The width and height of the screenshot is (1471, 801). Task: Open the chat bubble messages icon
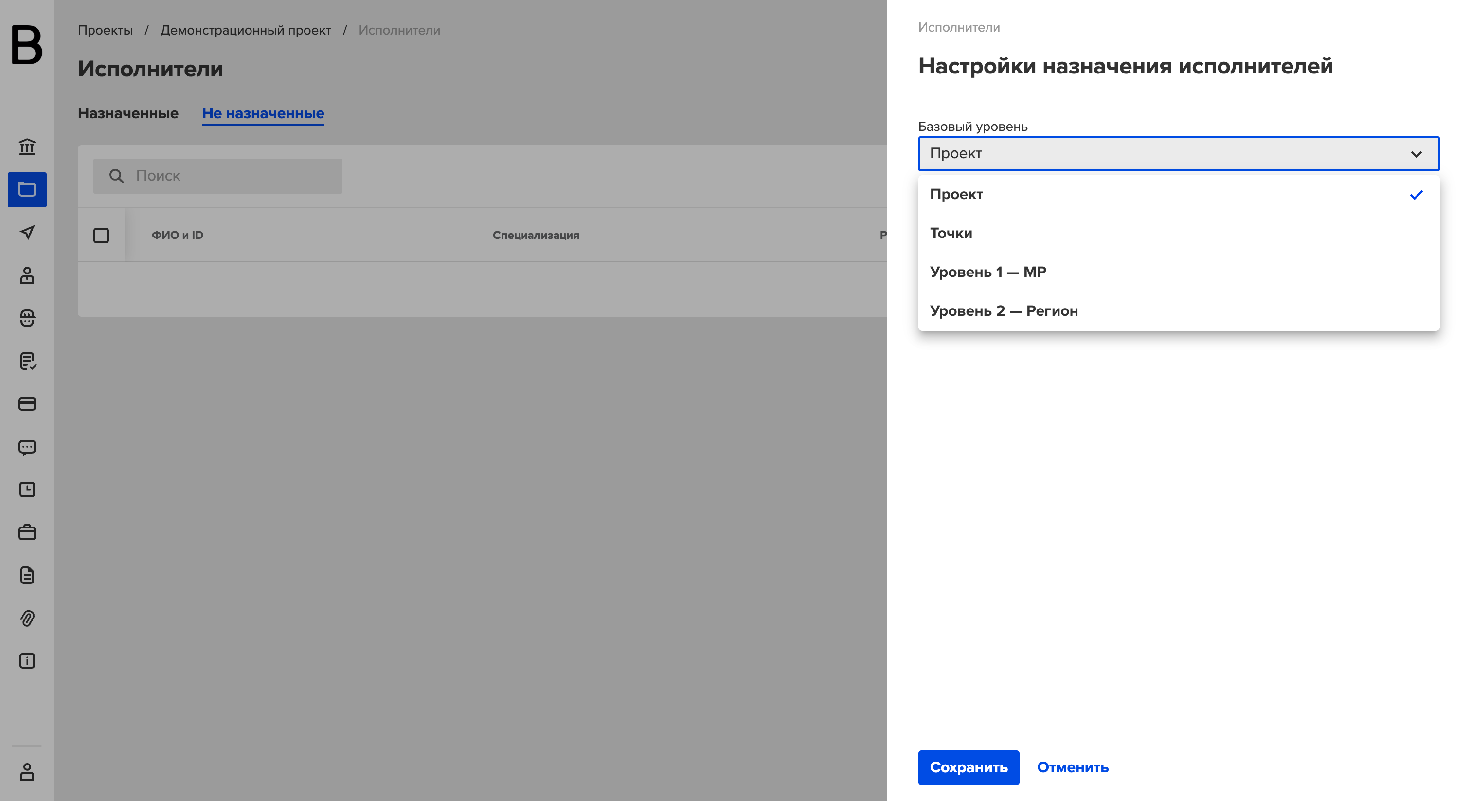click(x=27, y=447)
